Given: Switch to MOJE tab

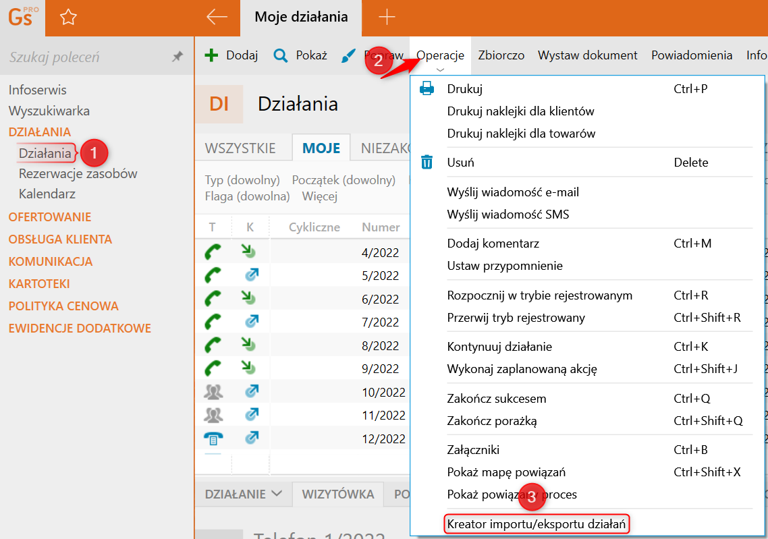Looking at the screenshot, I should point(321,148).
